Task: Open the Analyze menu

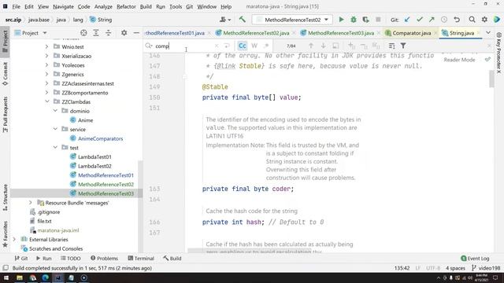Action: tap(103, 6)
